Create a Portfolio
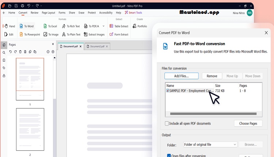 (x=140, y=26)
